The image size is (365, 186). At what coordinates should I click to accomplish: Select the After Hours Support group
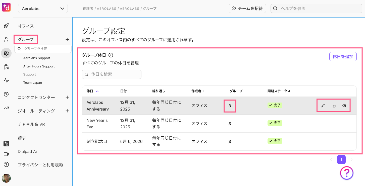click(39, 66)
